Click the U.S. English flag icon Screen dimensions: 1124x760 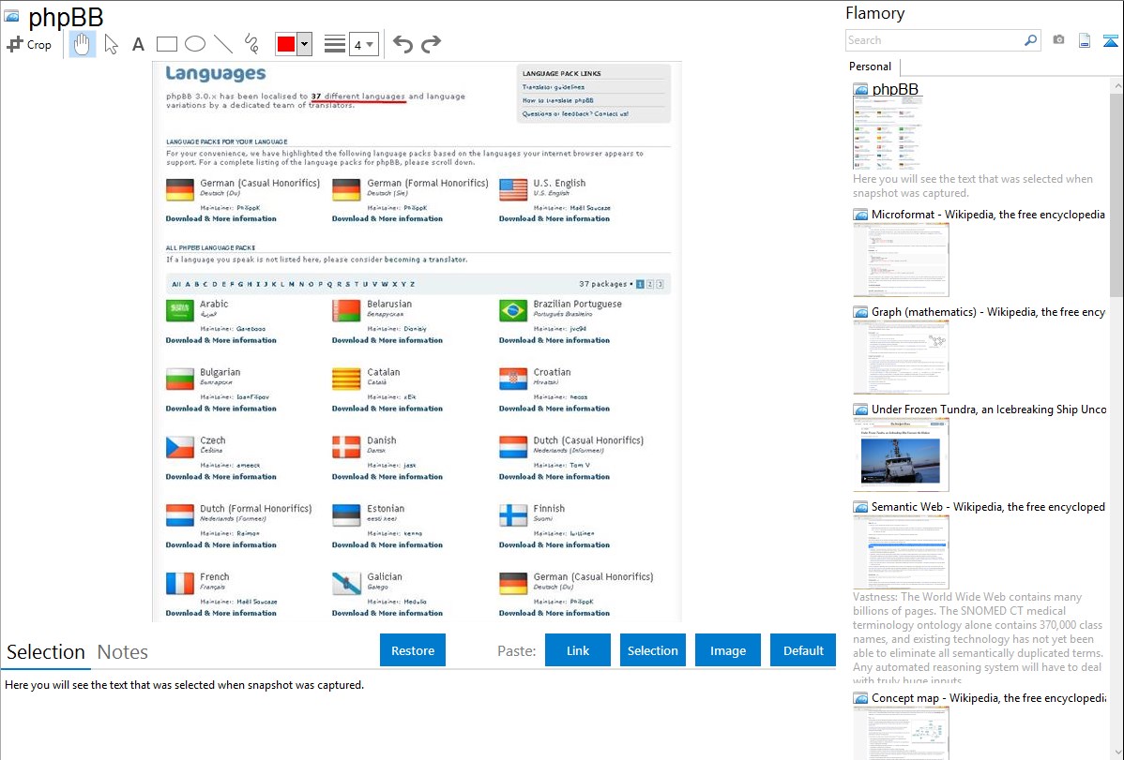513,190
